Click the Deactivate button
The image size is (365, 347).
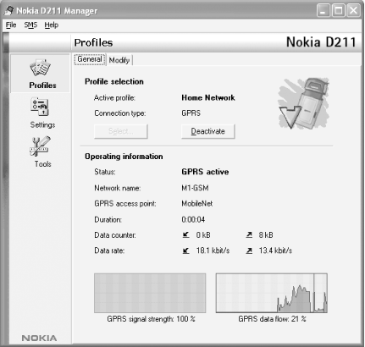point(208,131)
